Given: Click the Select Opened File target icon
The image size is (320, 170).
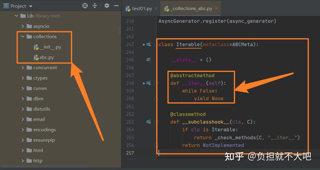Looking at the screenshot, I should pyautogui.click(x=85, y=6).
